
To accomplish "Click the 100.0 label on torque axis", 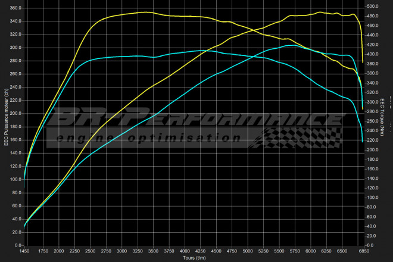I will [x=373, y=197].
